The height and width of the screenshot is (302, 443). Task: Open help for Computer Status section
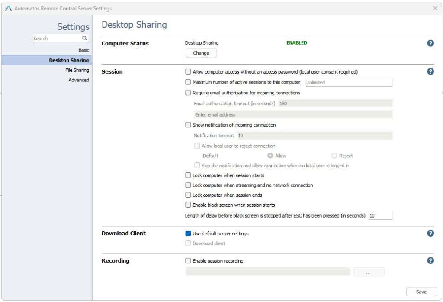click(430, 43)
